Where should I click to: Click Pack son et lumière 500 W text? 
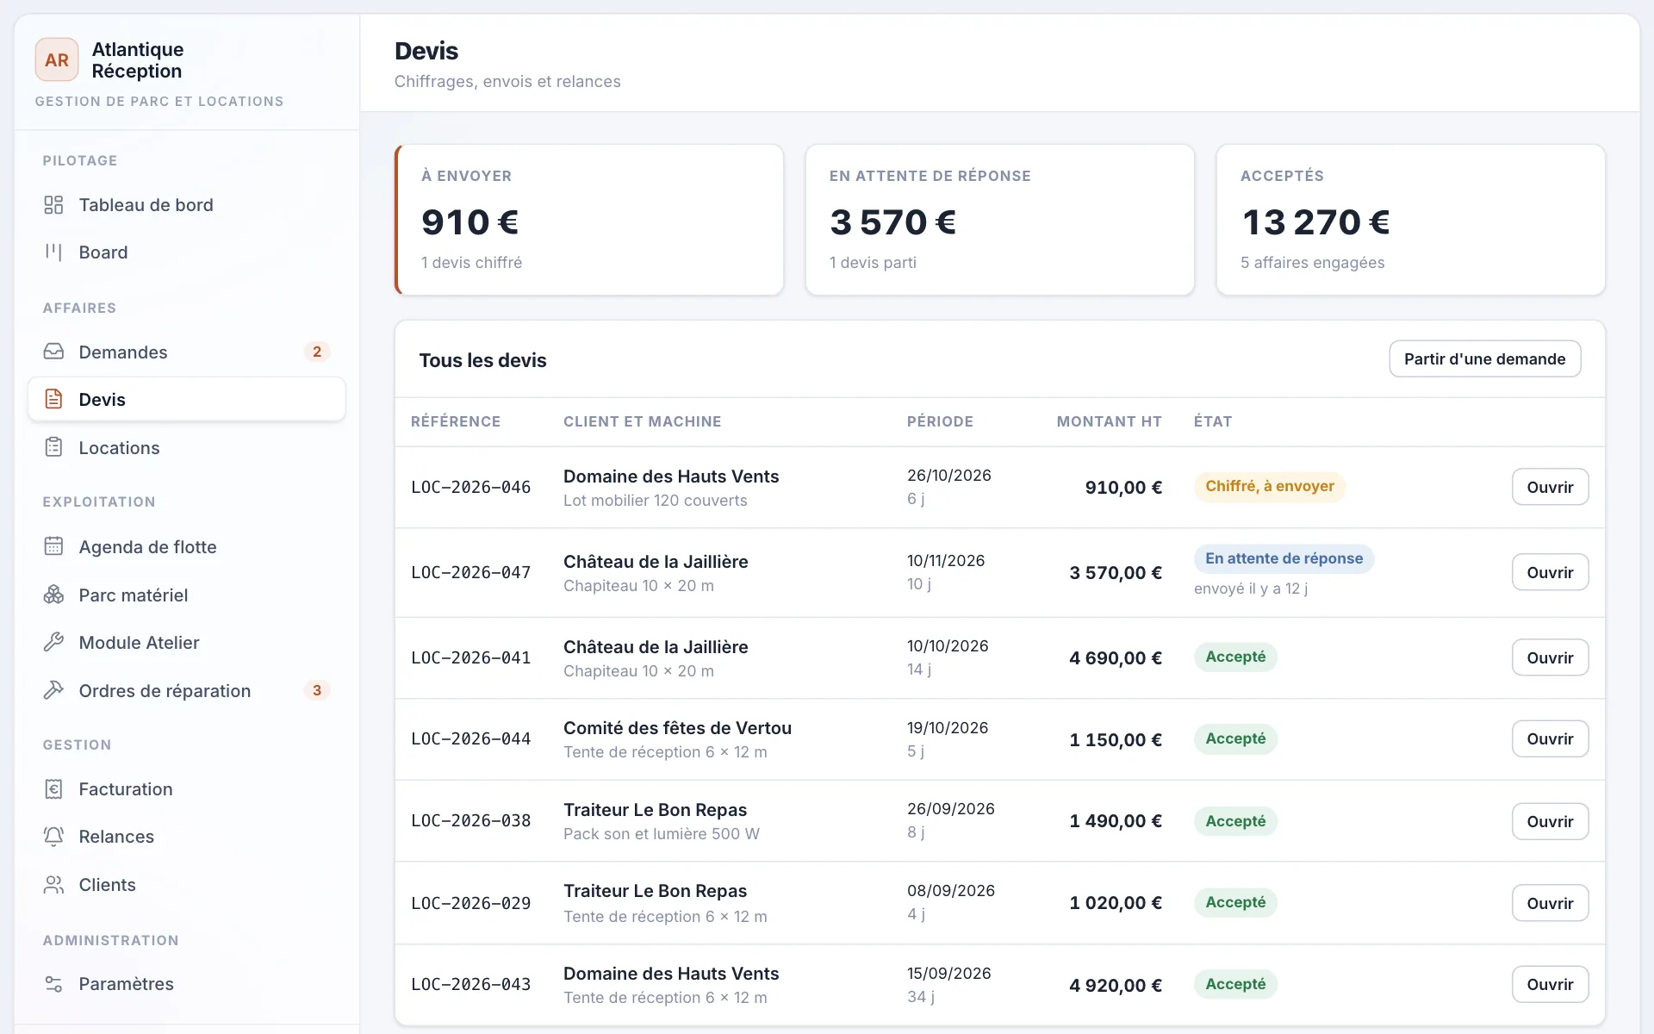tap(662, 833)
